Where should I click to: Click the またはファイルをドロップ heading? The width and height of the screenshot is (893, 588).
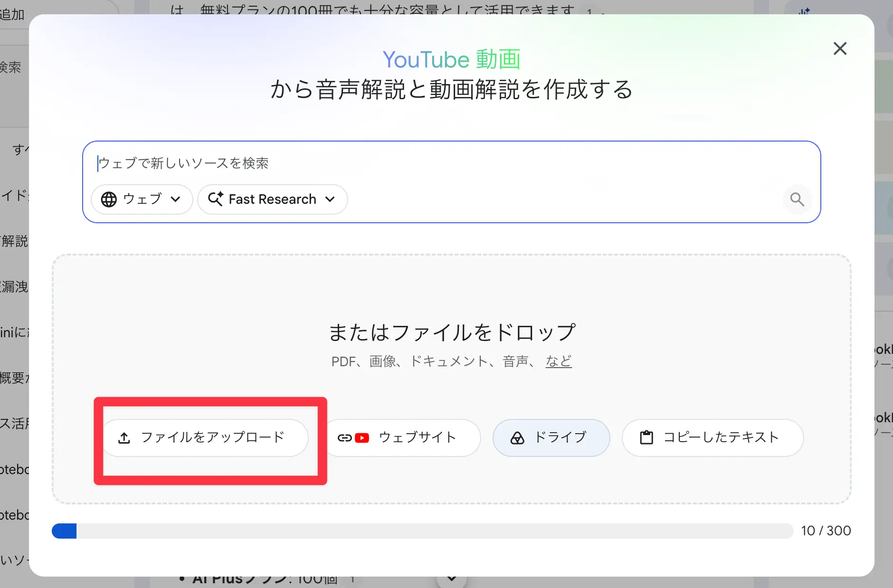[452, 332]
